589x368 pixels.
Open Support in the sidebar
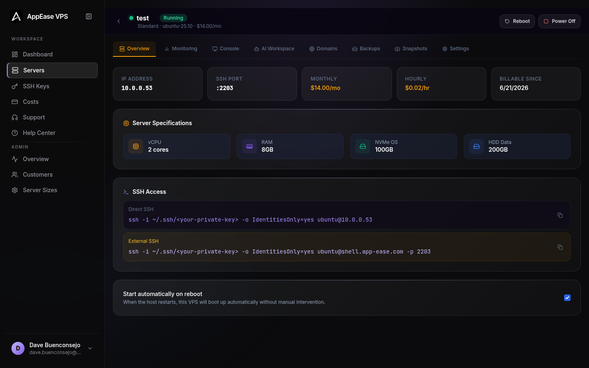[52, 117]
